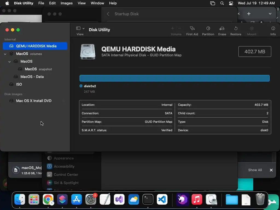Open Visual Studio from the Dock

pyautogui.click(x=119, y=199)
